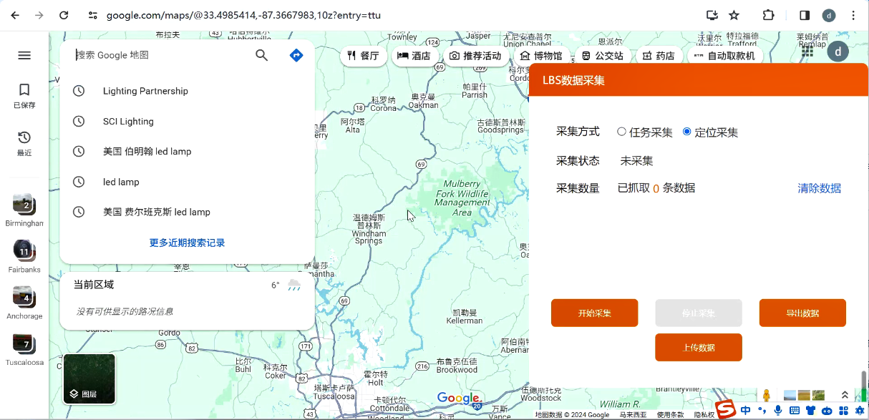869x420 pixels.
Task: Open 使用条款 link in footer
Action: [671, 415]
